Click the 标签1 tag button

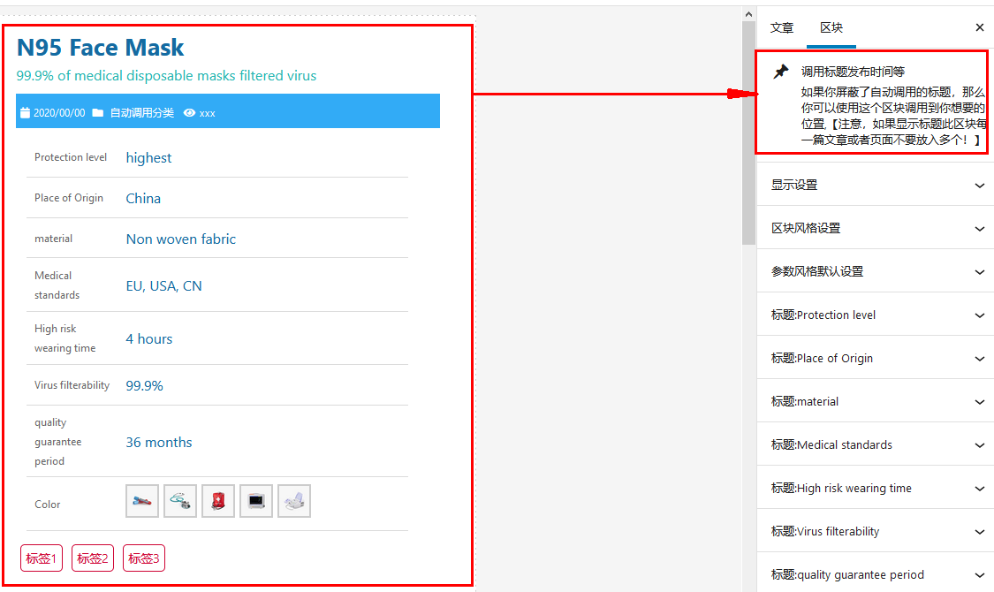[x=42, y=558]
